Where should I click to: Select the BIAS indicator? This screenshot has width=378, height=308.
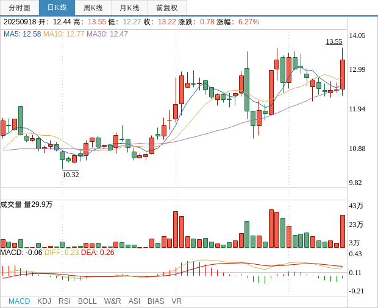pyautogui.click(x=155, y=301)
